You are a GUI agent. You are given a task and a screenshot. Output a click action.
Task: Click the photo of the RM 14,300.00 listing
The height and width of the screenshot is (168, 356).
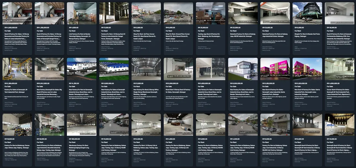(82, 69)
